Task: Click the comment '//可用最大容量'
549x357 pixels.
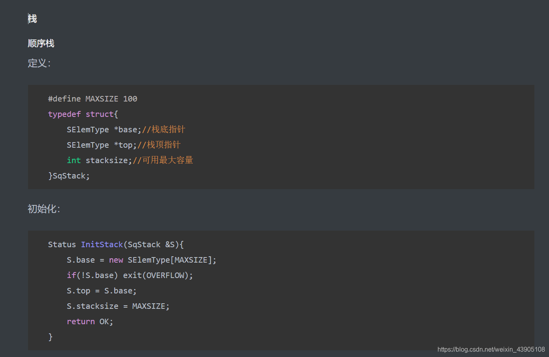Action: tap(163, 160)
